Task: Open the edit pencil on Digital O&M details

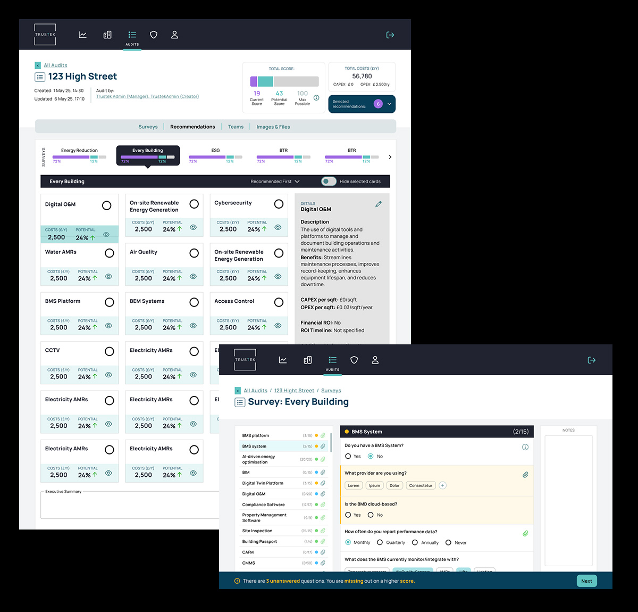Action: tap(378, 204)
